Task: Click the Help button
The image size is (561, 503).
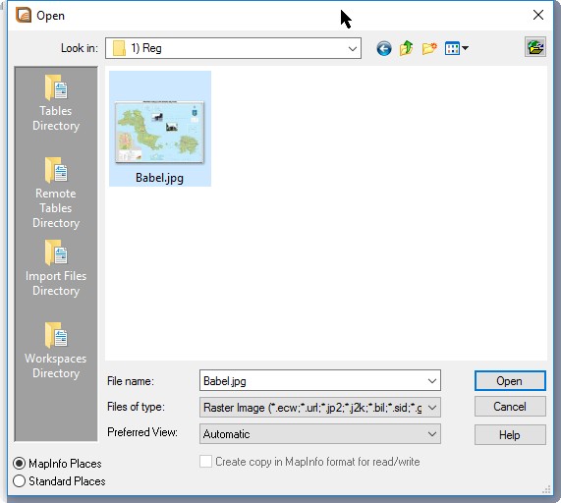Action: tap(510, 435)
